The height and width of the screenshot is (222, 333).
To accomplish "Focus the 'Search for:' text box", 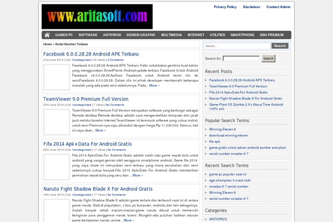I will [241, 58].
